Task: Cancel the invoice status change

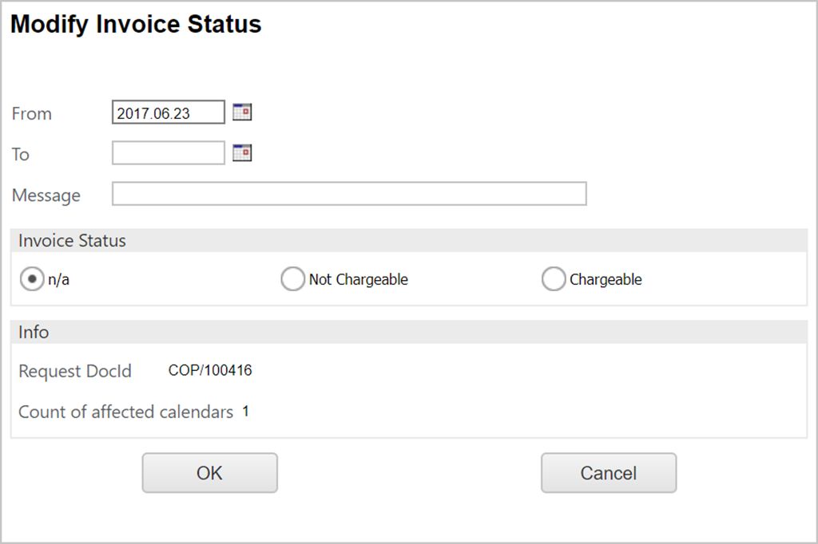Action: 608,473
